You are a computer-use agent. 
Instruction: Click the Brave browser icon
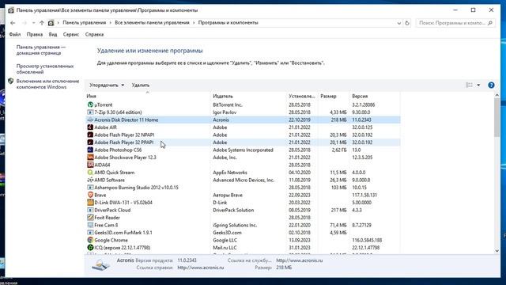(90, 195)
